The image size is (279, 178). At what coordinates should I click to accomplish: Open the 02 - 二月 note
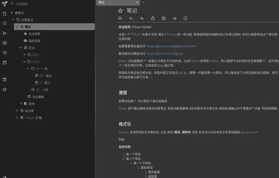[x=42, y=90]
